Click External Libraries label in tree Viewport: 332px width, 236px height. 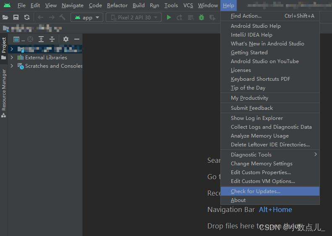[46, 58]
